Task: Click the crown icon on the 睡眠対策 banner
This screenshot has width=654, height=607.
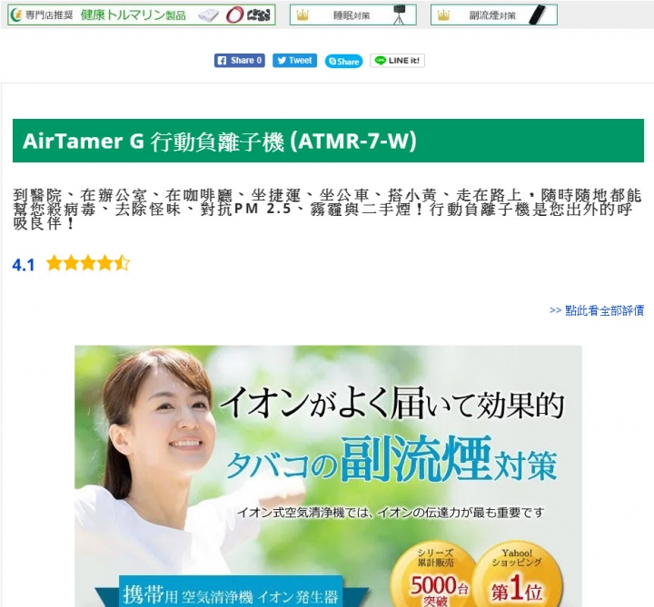Action: pos(302,15)
